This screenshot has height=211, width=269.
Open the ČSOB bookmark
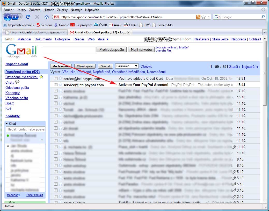(100, 25)
